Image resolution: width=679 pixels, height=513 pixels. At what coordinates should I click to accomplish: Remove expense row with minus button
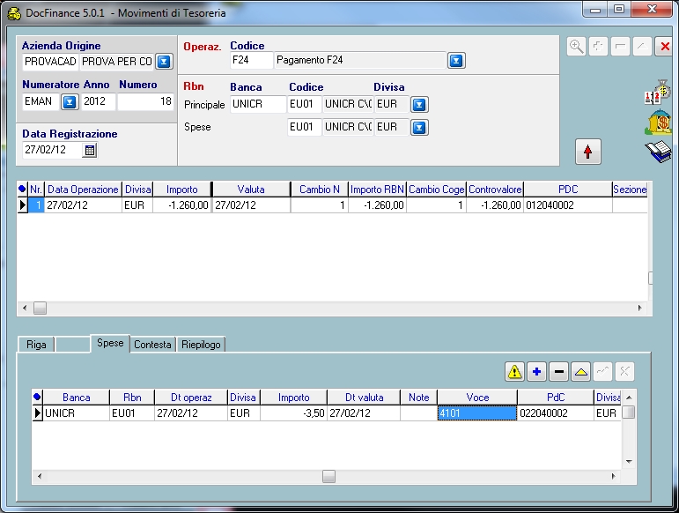[558, 372]
